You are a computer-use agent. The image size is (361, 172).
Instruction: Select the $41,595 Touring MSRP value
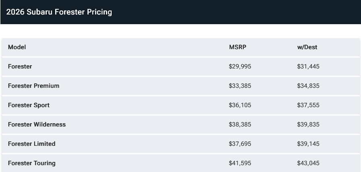coord(240,163)
